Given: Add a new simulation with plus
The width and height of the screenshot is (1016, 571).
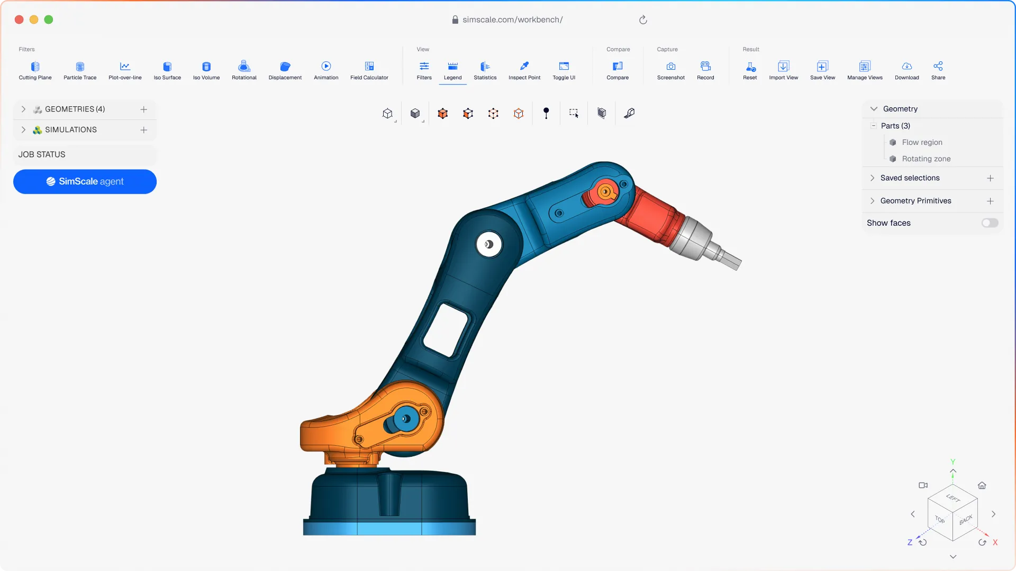Looking at the screenshot, I should coord(143,130).
